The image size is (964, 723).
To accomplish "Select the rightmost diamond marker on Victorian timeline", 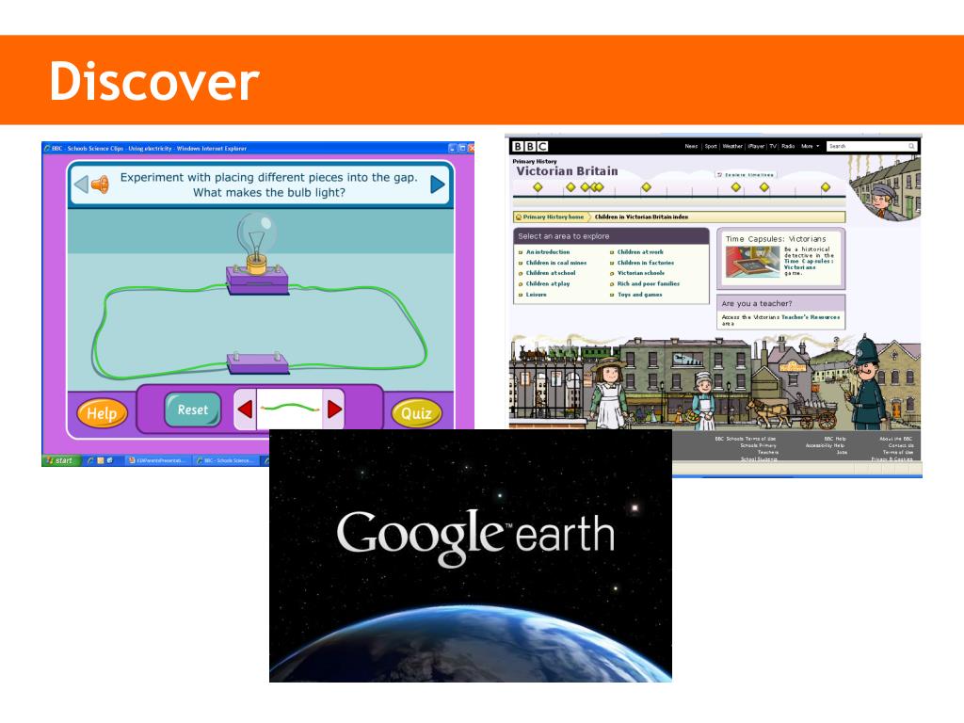I will point(826,187).
